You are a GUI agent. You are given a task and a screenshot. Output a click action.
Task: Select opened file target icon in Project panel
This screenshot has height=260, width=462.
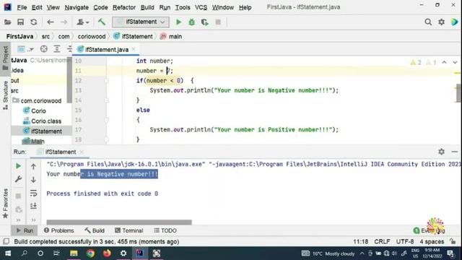[43, 49]
